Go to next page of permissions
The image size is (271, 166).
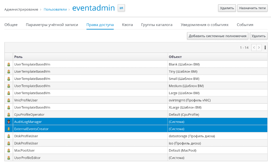(x=259, y=47)
